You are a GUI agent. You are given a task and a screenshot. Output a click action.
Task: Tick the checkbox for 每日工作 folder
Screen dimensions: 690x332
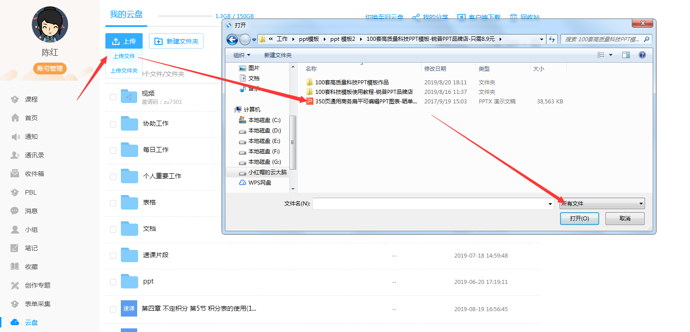click(x=112, y=150)
